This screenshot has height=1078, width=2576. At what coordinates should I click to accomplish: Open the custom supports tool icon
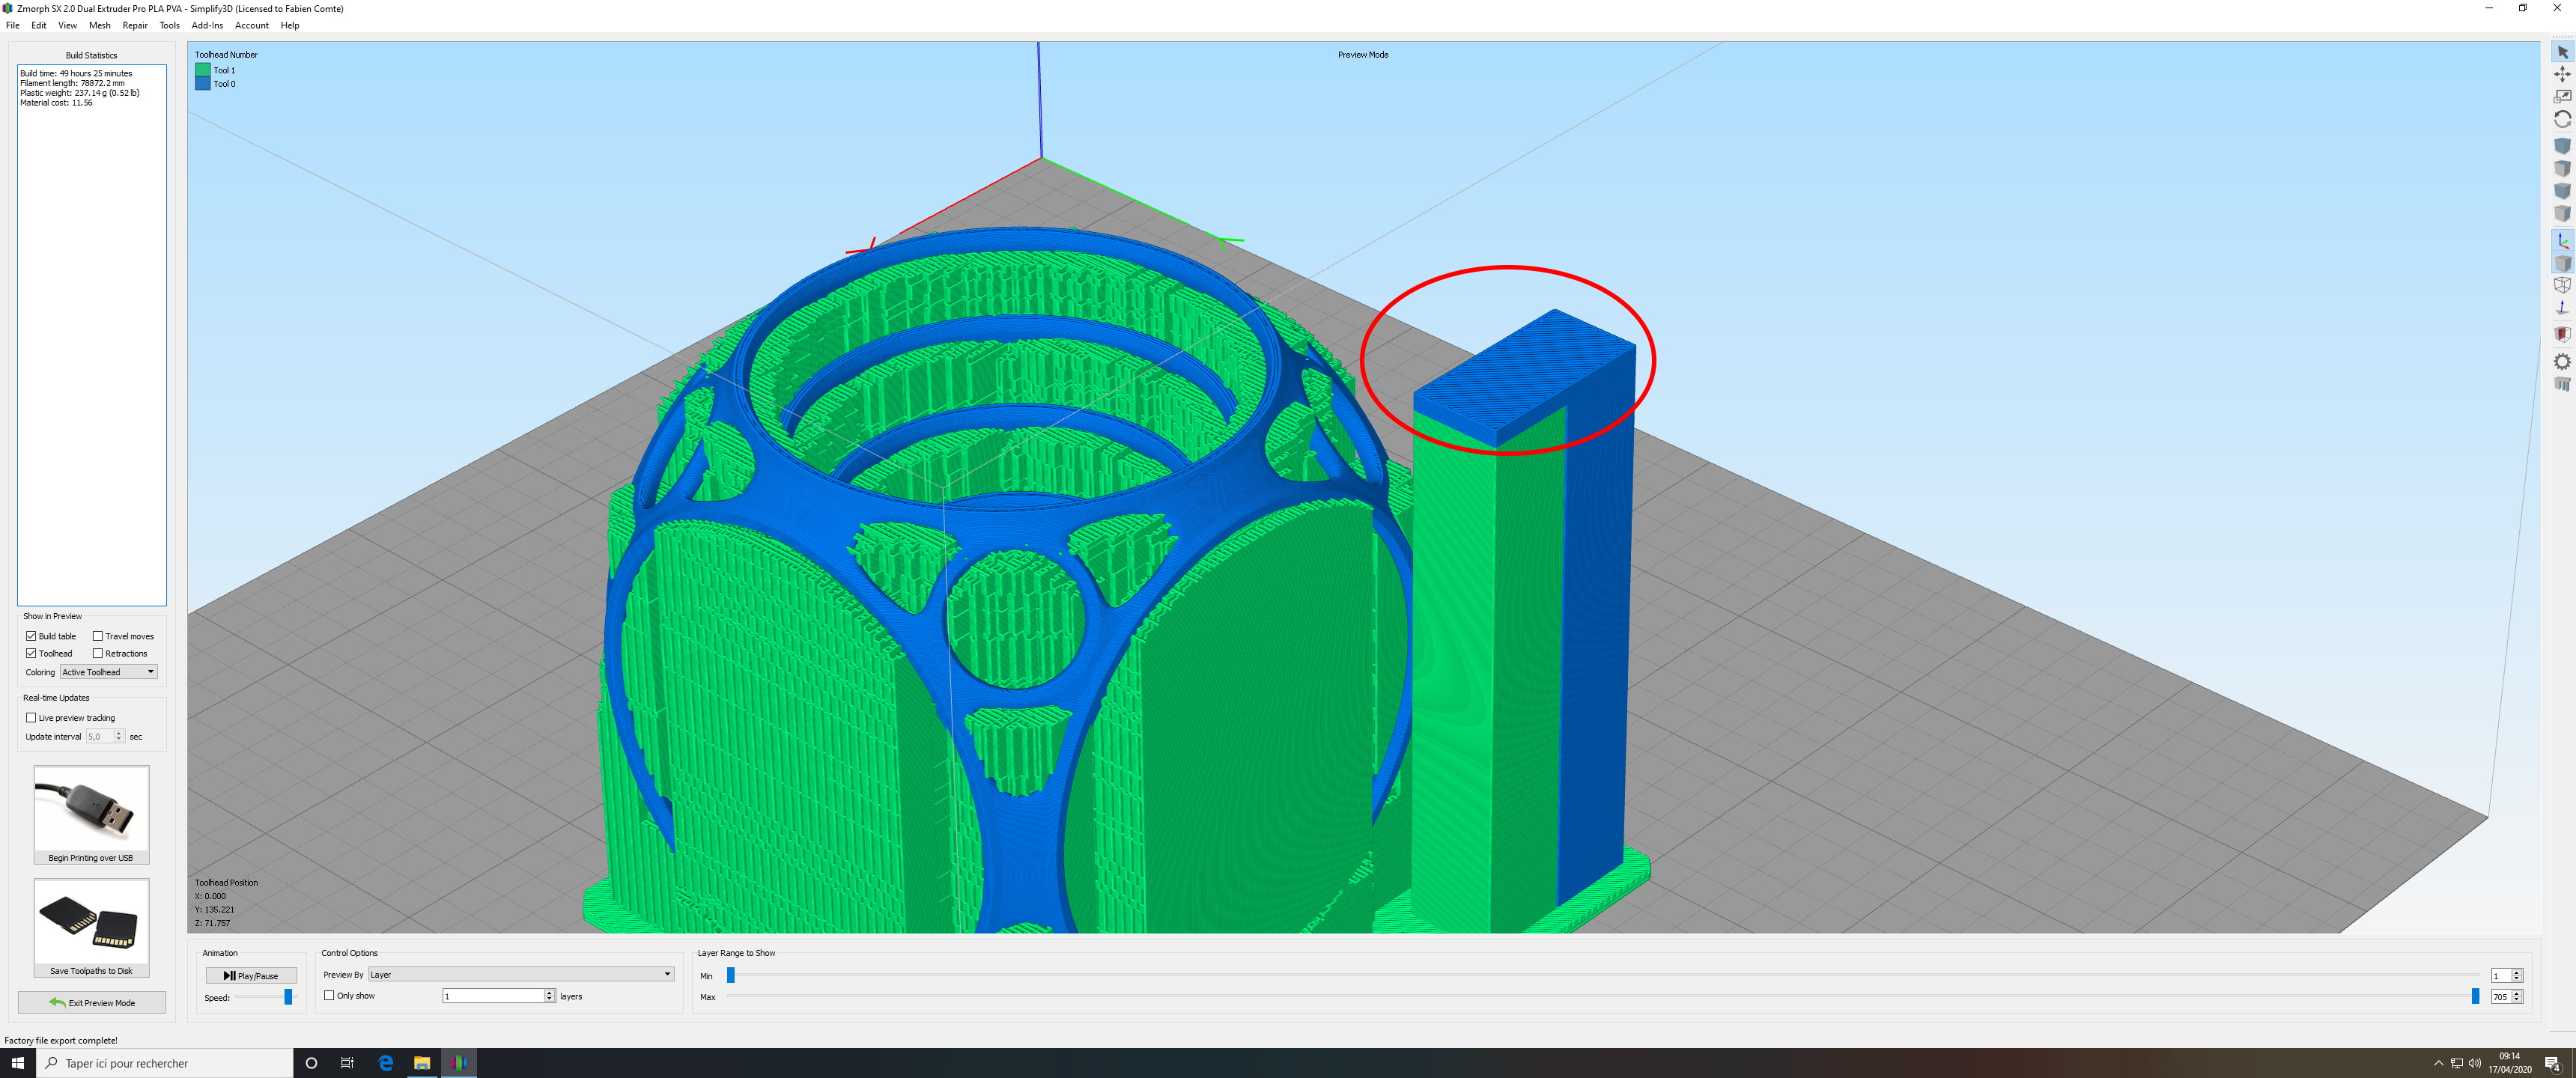click(x=2562, y=384)
